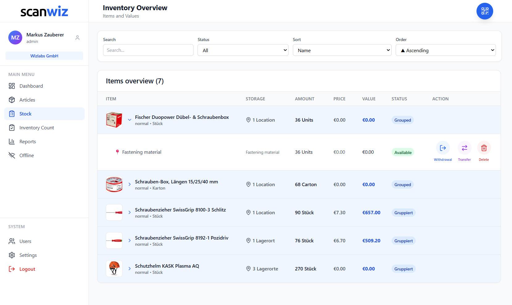Expand the Schraubenzieher SwissGrip 8100-3 row
512x305 pixels.
[x=130, y=213]
